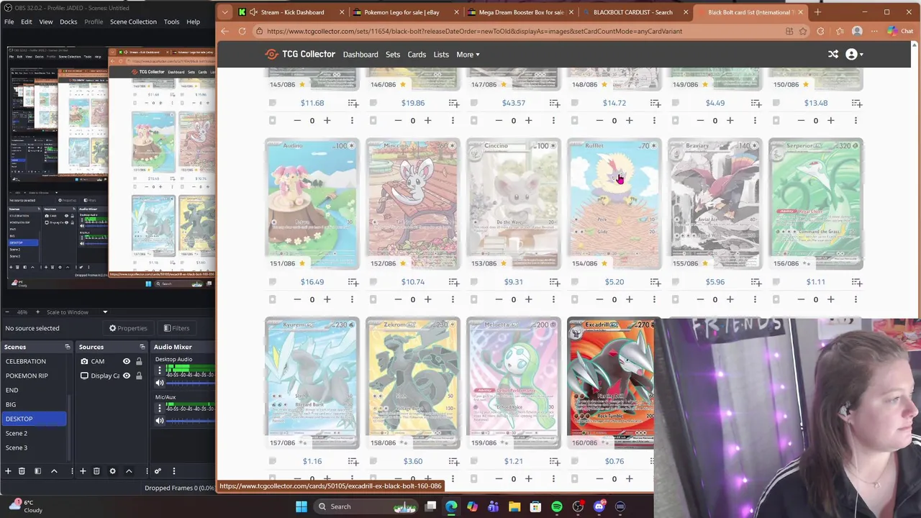Expand the More dropdown in TCG Collector
This screenshot has height=518, width=921.
coord(468,55)
